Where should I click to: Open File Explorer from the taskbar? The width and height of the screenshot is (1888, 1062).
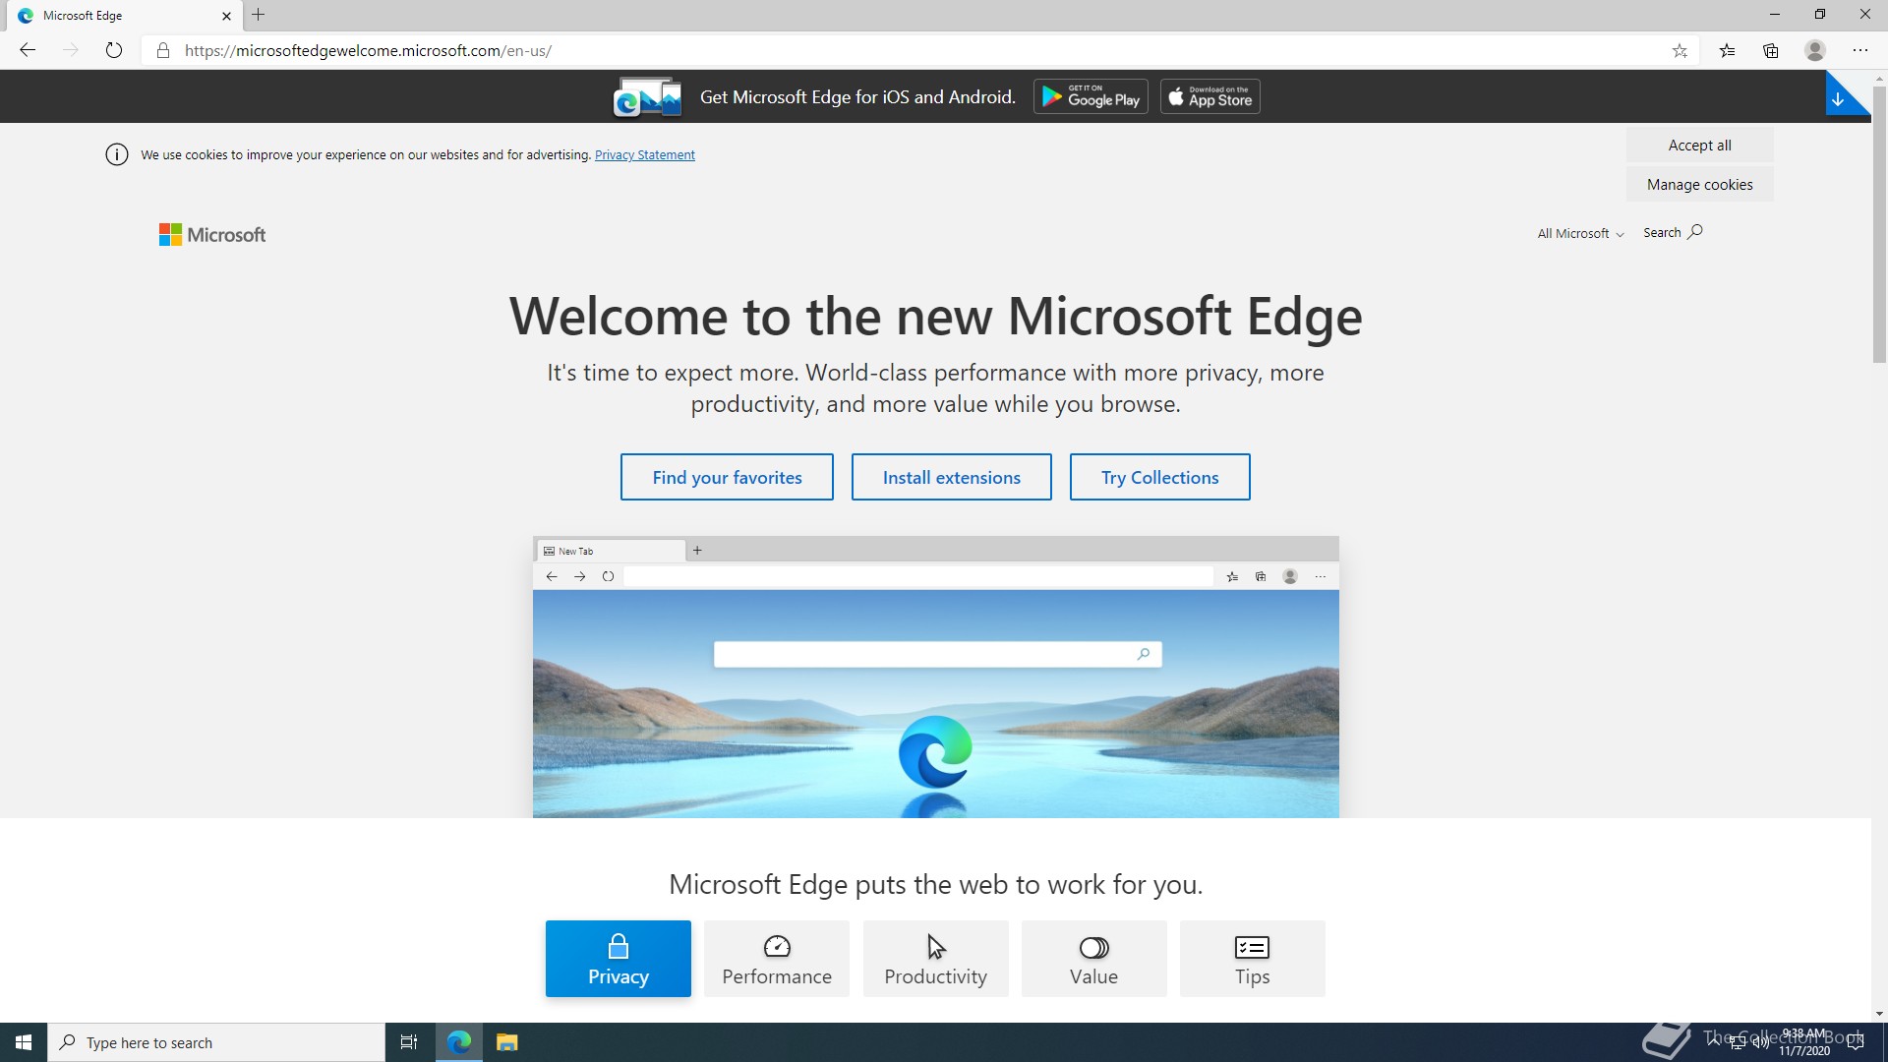(506, 1042)
